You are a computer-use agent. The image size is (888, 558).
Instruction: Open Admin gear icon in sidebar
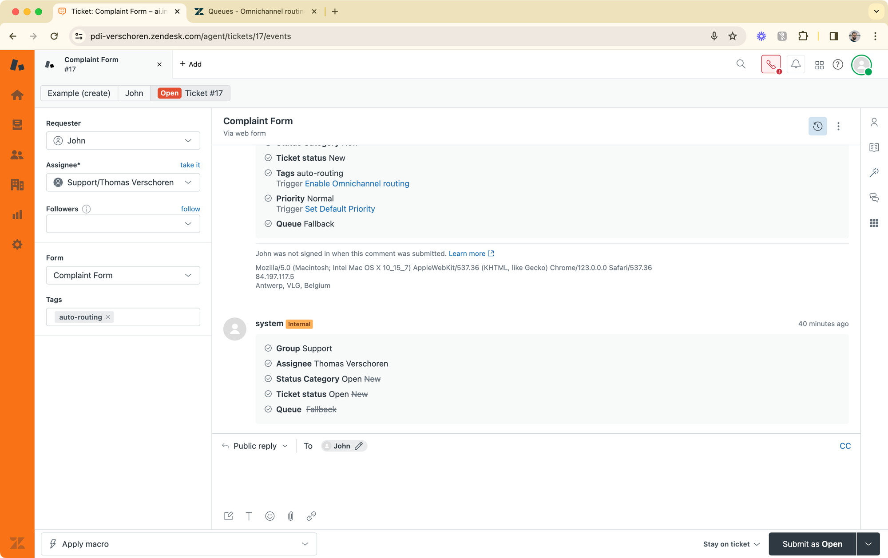(x=17, y=245)
